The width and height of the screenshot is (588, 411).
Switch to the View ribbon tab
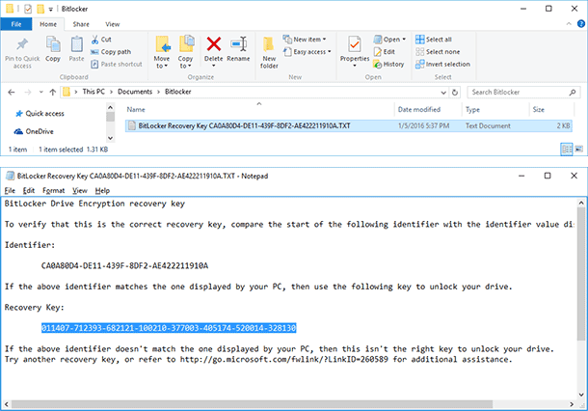pos(112,24)
